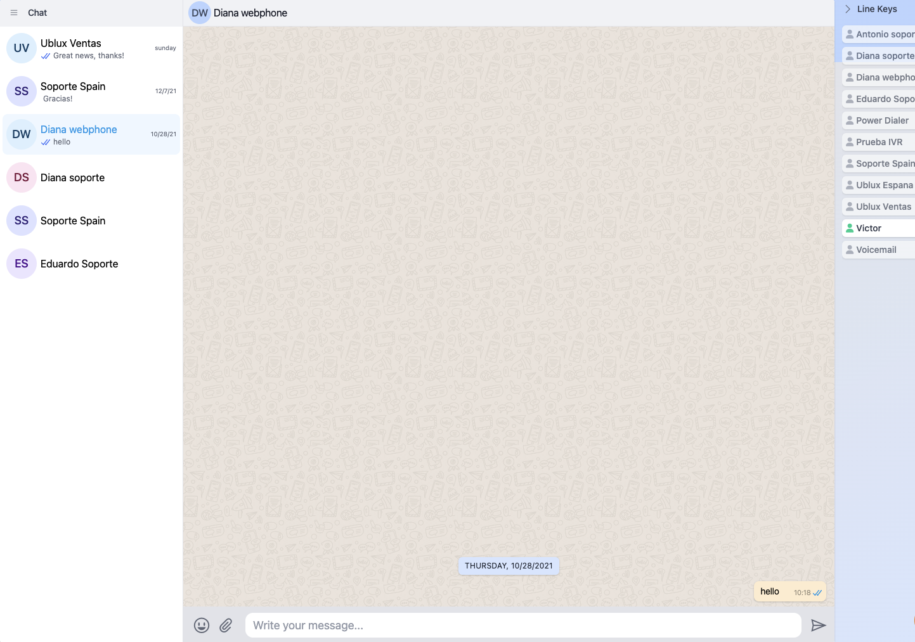Click the person icon beside Power Dialer

850,120
